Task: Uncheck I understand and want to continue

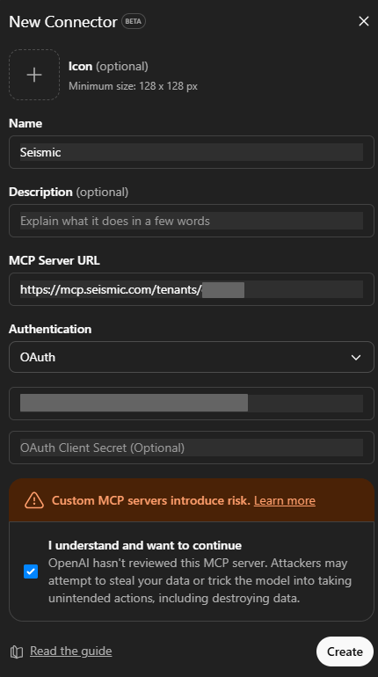Action: click(x=31, y=571)
